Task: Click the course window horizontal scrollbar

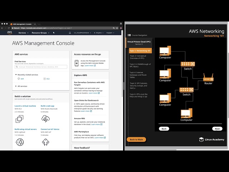Action: coord(150,150)
